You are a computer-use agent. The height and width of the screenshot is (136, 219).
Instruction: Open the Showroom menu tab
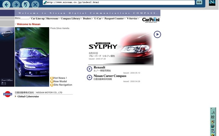pyautogui.click(x=52, y=18)
